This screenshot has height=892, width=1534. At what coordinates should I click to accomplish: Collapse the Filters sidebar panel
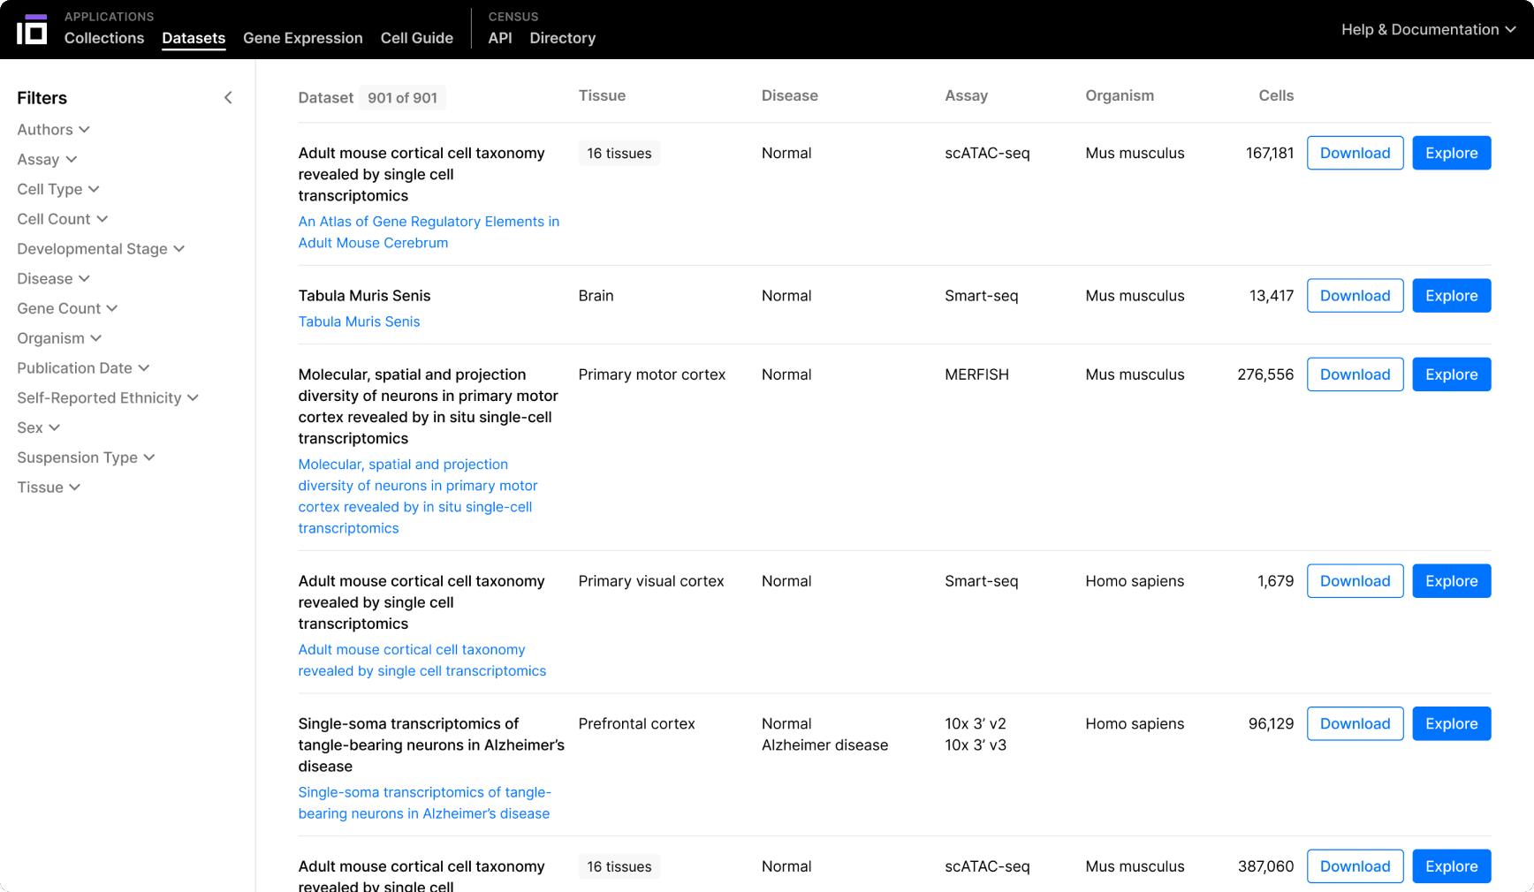click(228, 97)
